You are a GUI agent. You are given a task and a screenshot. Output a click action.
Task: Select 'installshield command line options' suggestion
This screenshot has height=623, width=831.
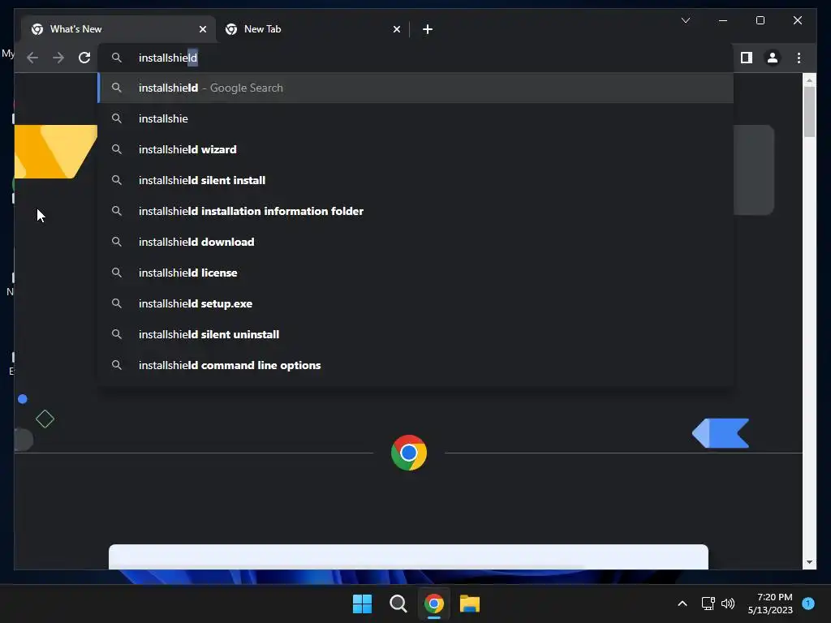415,365
